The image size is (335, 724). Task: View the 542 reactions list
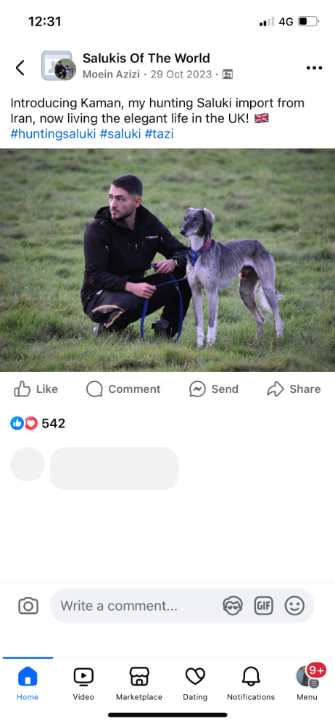(38, 423)
